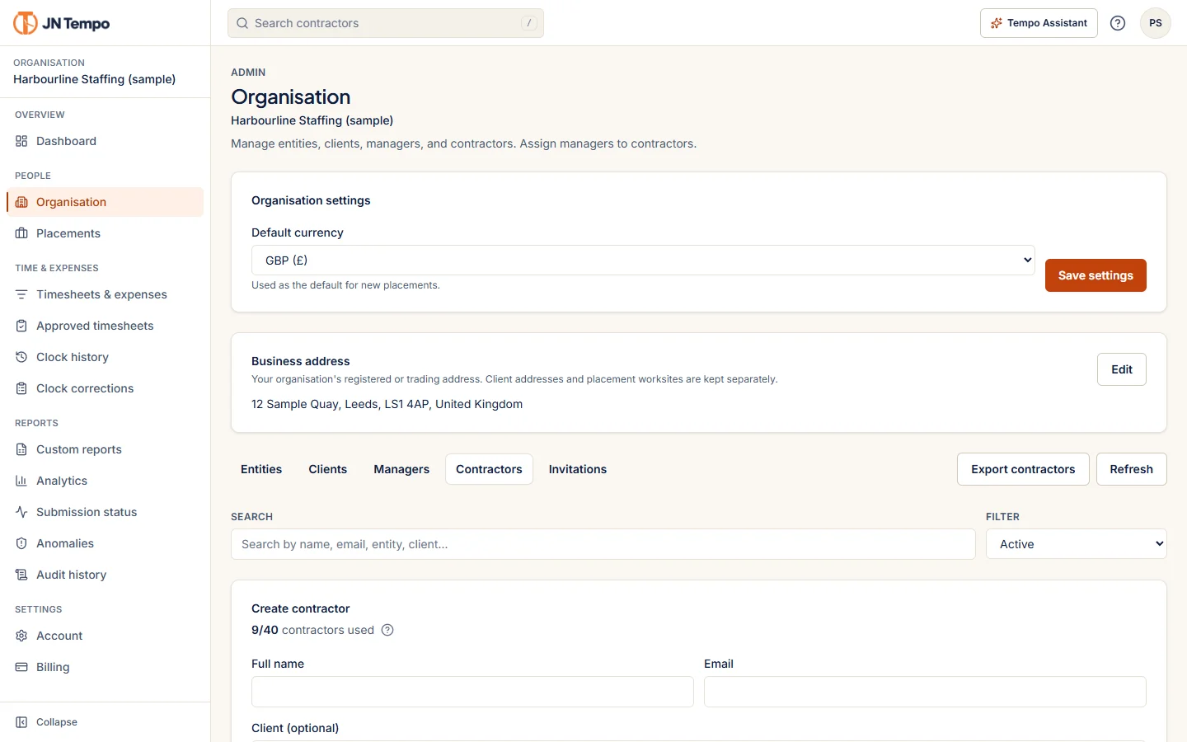Click the Custom reports document icon
Screen dimensions: 1187x742
point(21,449)
